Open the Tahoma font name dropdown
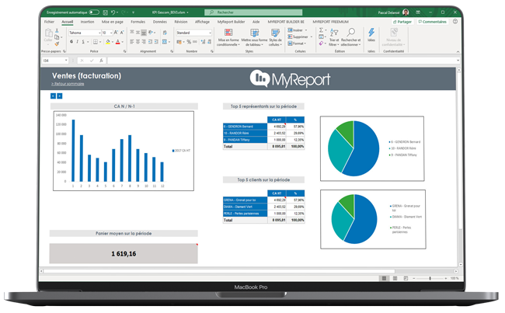 99,33
